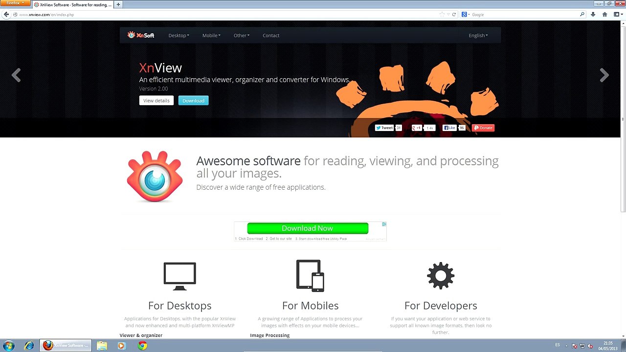Image resolution: width=626 pixels, height=352 pixels.
Task: Click the Google +1 button
Action: (417, 128)
